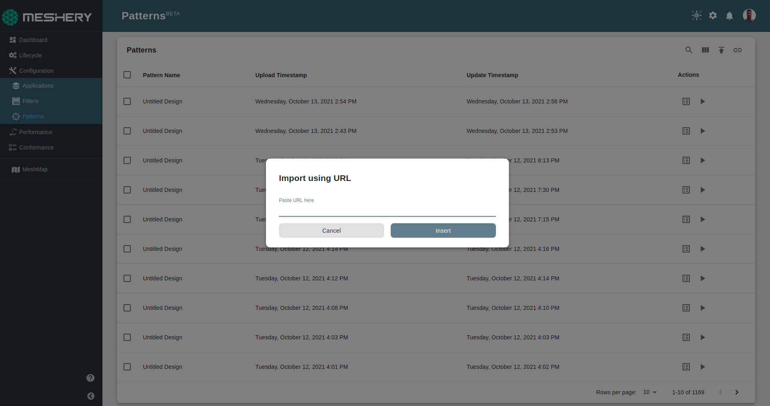
Task: Go to next page of patterns
Action: point(737,392)
